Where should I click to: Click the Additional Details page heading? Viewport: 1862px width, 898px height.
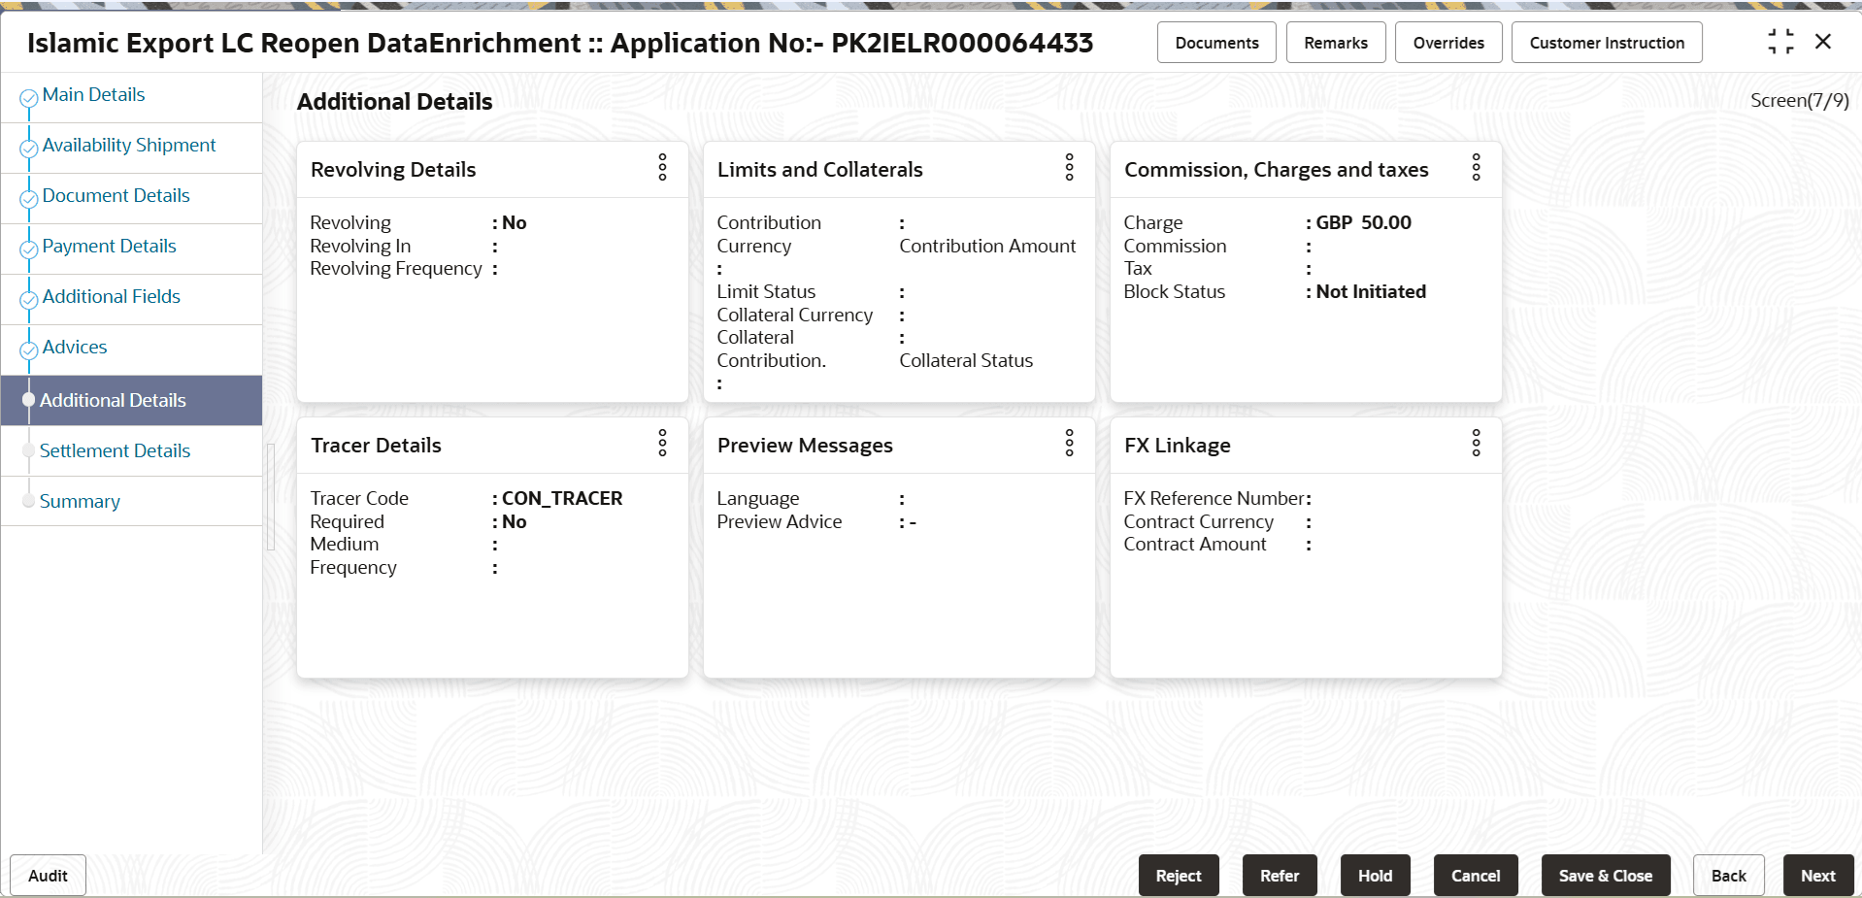(395, 102)
